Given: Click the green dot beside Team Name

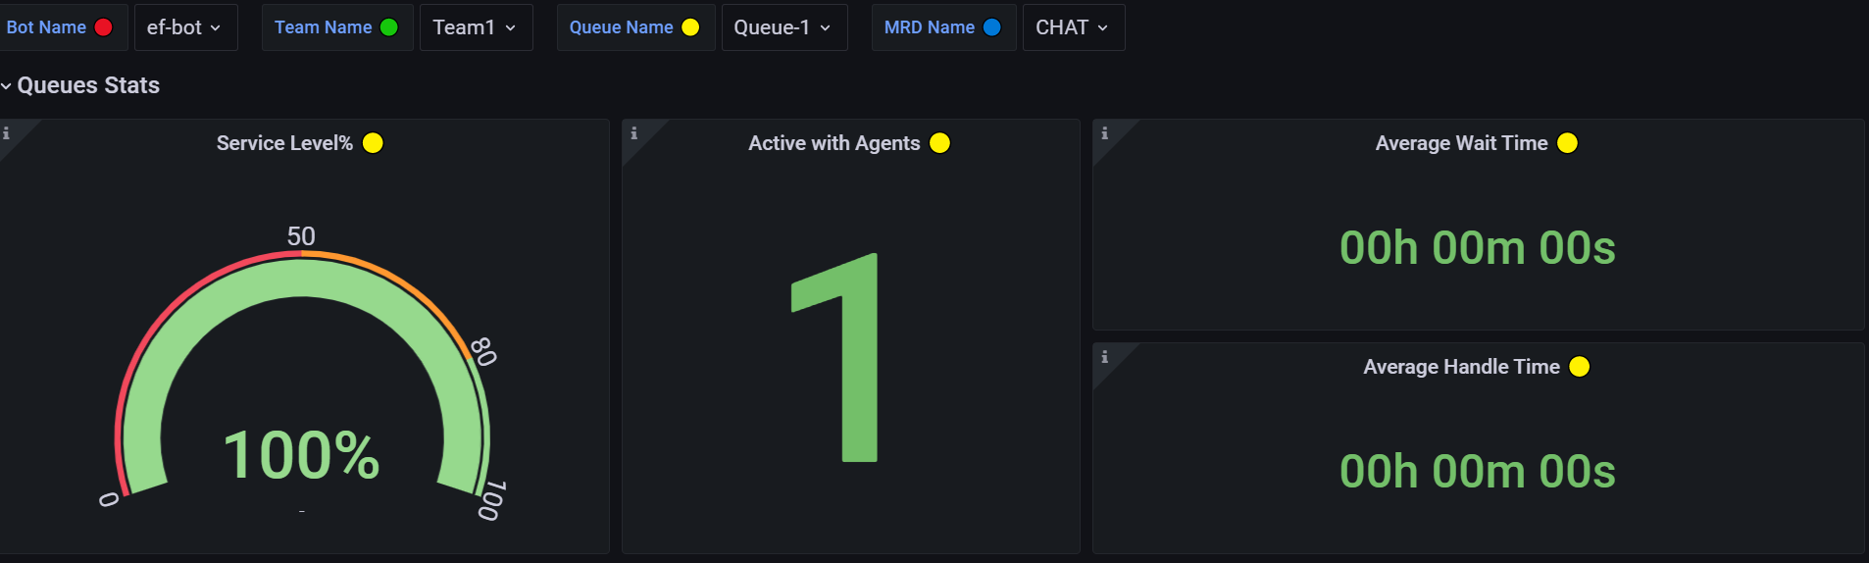Looking at the screenshot, I should tap(389, 27).
